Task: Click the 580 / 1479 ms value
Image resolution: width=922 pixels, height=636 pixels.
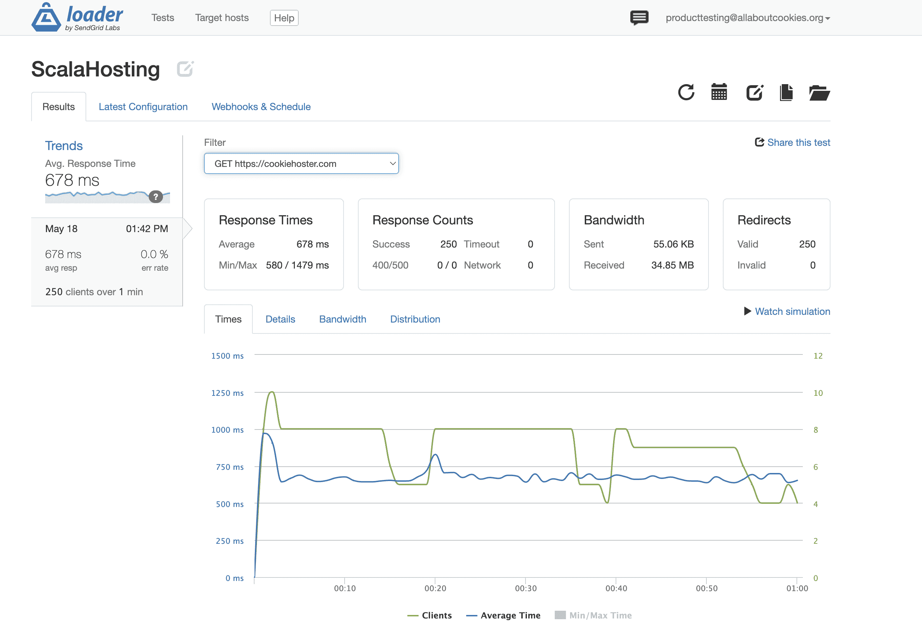Action: point(297,265)
